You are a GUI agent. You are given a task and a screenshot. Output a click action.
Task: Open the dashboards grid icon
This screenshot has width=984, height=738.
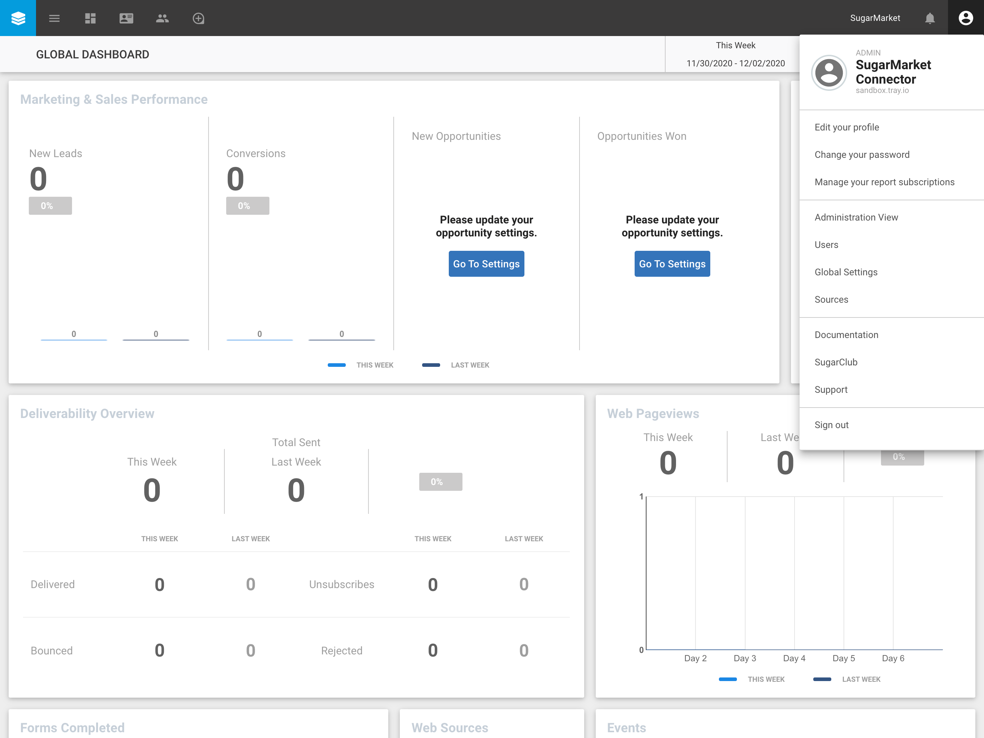[x=90, y=18]
